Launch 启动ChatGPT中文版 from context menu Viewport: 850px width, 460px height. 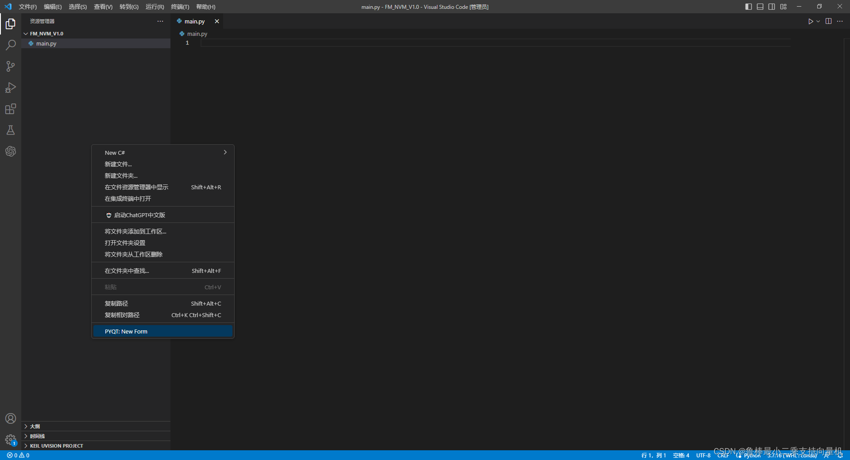[163, 215]
